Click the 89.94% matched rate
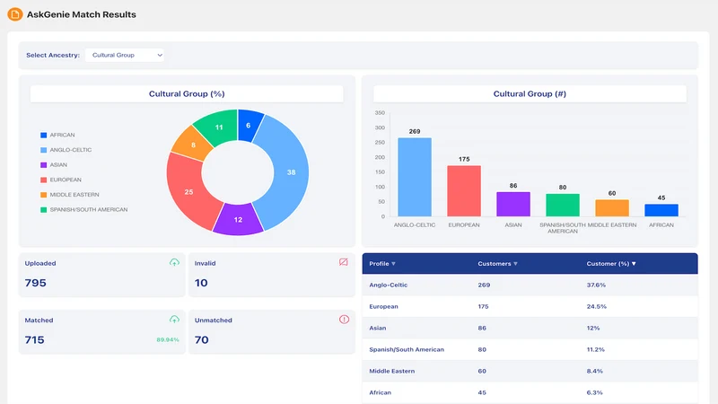Viewport: 718px width, 404px height. [x=168, y=340]
